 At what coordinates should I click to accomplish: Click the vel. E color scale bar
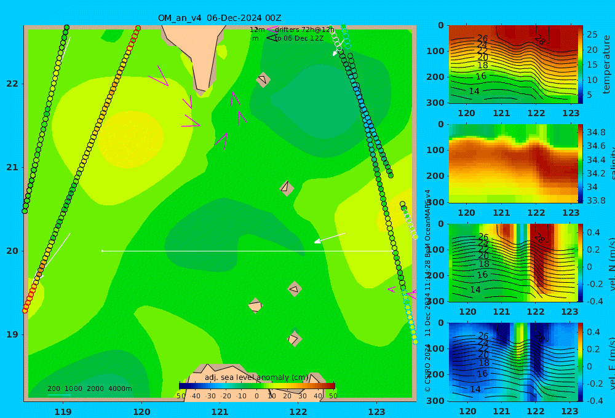(x=581, y=362)
